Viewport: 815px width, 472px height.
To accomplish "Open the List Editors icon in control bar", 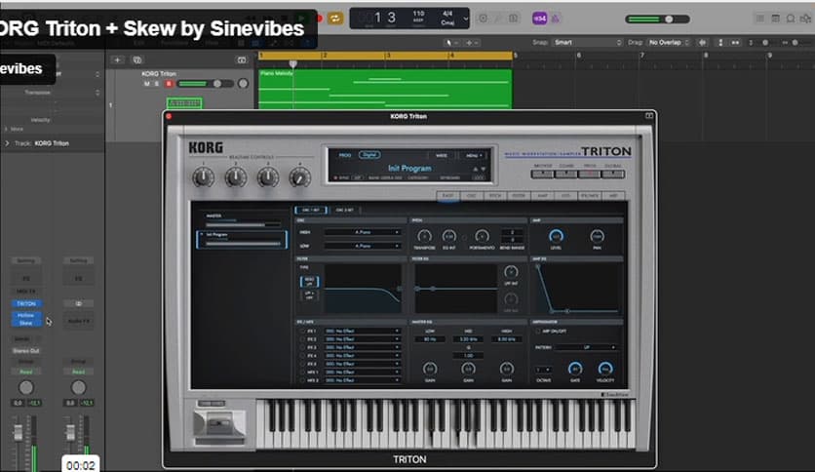I will 759,19.
